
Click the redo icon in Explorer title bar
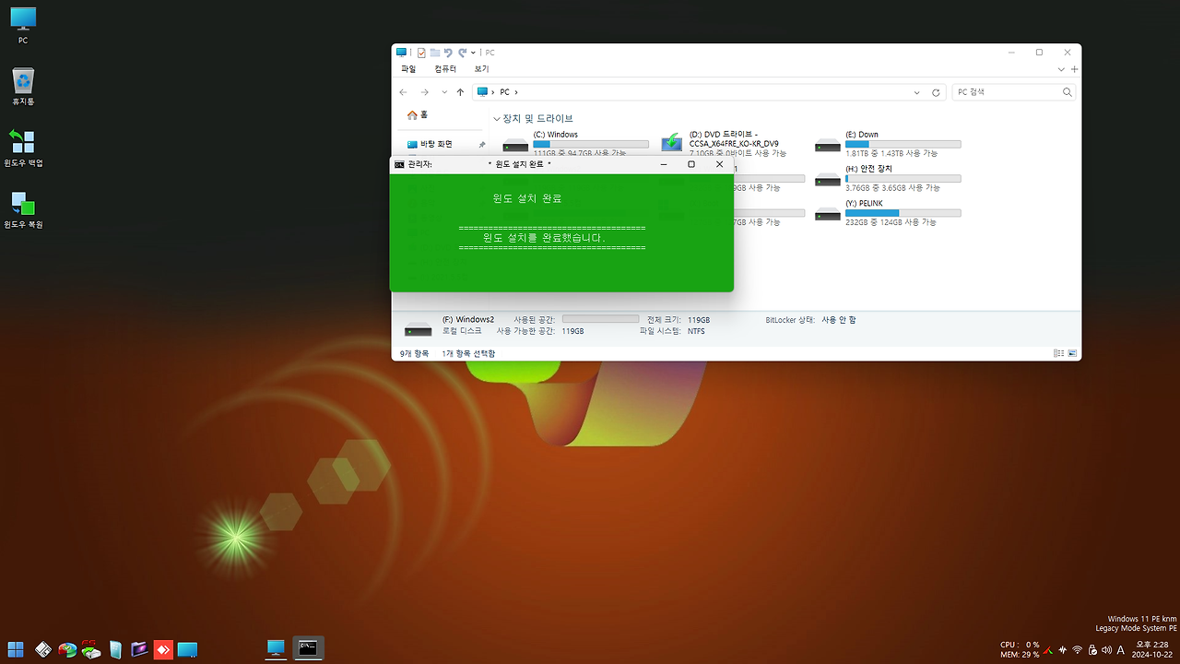coord(463,53)
